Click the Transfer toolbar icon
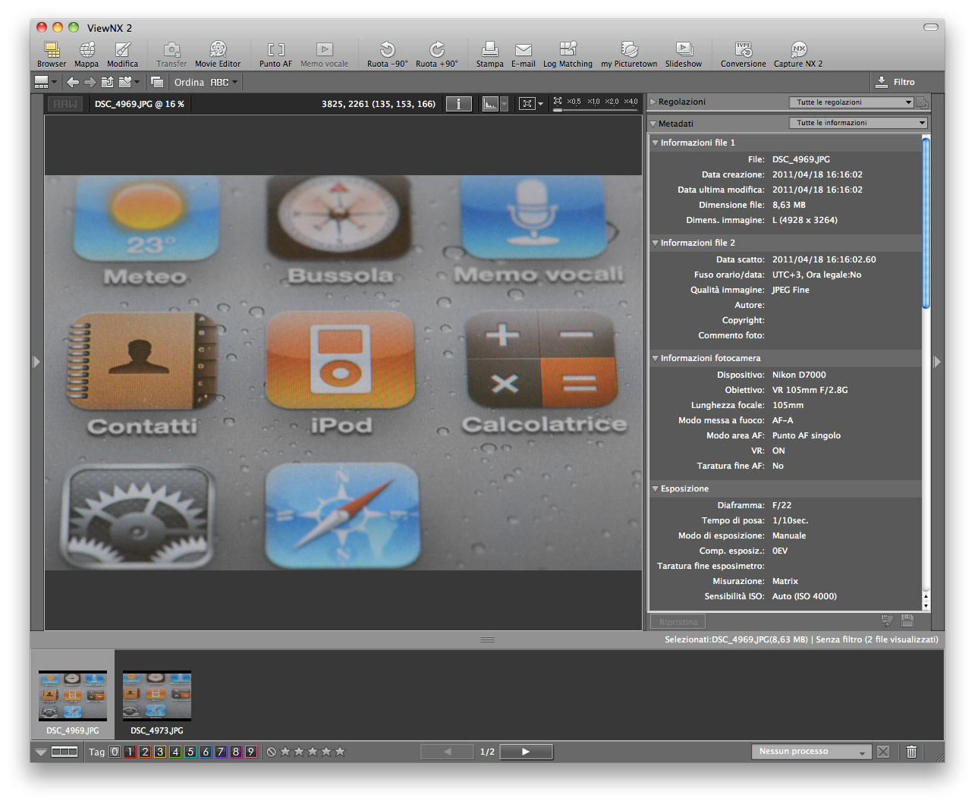The height and width of the screenshot is (804, 975). 171,54
